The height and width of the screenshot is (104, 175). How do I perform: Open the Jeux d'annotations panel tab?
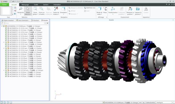pos(23,20)
